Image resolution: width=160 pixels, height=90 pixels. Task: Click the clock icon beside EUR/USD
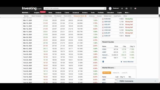click(103, 19)
